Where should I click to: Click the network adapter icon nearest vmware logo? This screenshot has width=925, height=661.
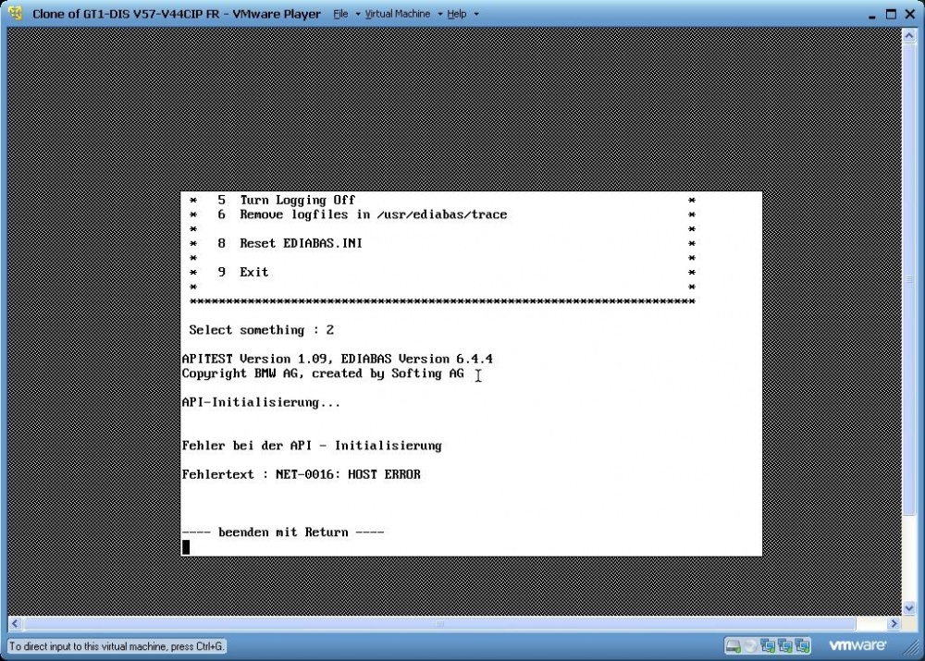[x=802, y=646]
